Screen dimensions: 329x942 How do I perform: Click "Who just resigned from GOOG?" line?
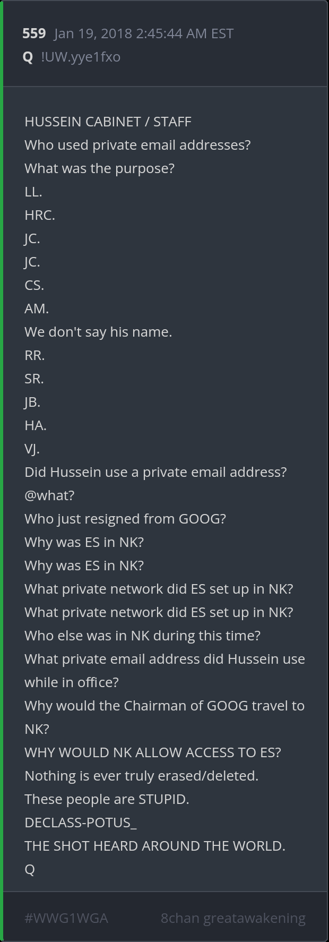click(x=125, y=519)
